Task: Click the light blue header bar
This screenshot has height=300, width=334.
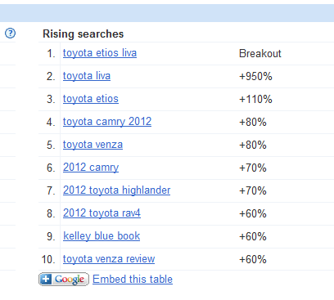Action: point(167,13)
